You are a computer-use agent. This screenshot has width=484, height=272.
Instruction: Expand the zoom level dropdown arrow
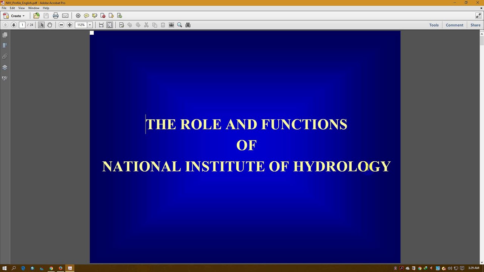[x=90, y=25]
